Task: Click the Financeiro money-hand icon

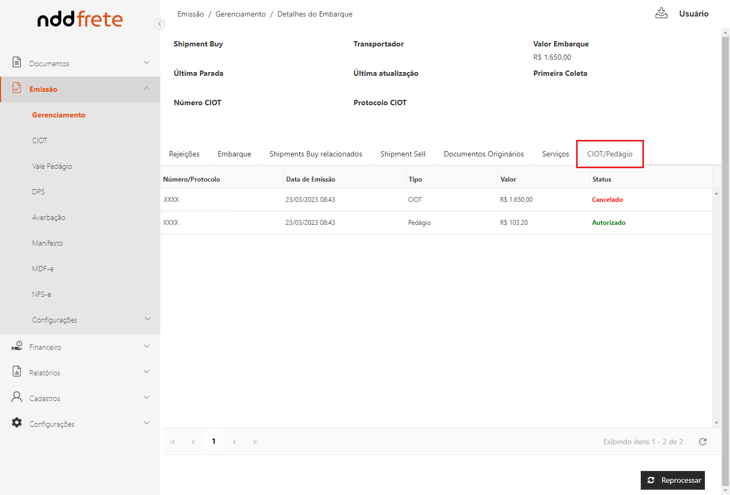Action: pos(17,347)
